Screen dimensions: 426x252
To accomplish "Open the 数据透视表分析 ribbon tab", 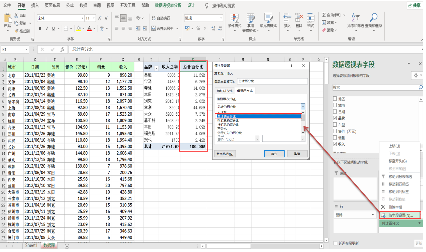I will tap(168, 5).
